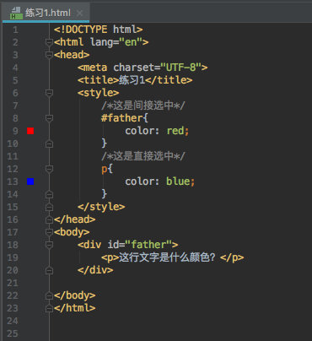The image size is (312, 341).
Task: Click the opening <style> tag text
Action: tap(99, 93)
